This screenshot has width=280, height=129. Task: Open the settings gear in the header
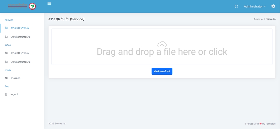(273, 6)
